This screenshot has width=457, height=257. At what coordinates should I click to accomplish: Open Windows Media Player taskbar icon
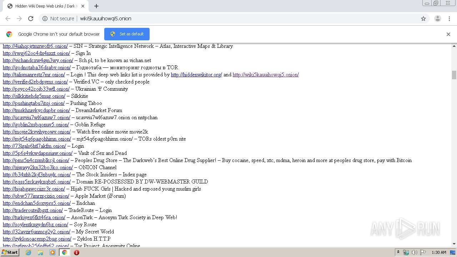[x=52, y=252]
